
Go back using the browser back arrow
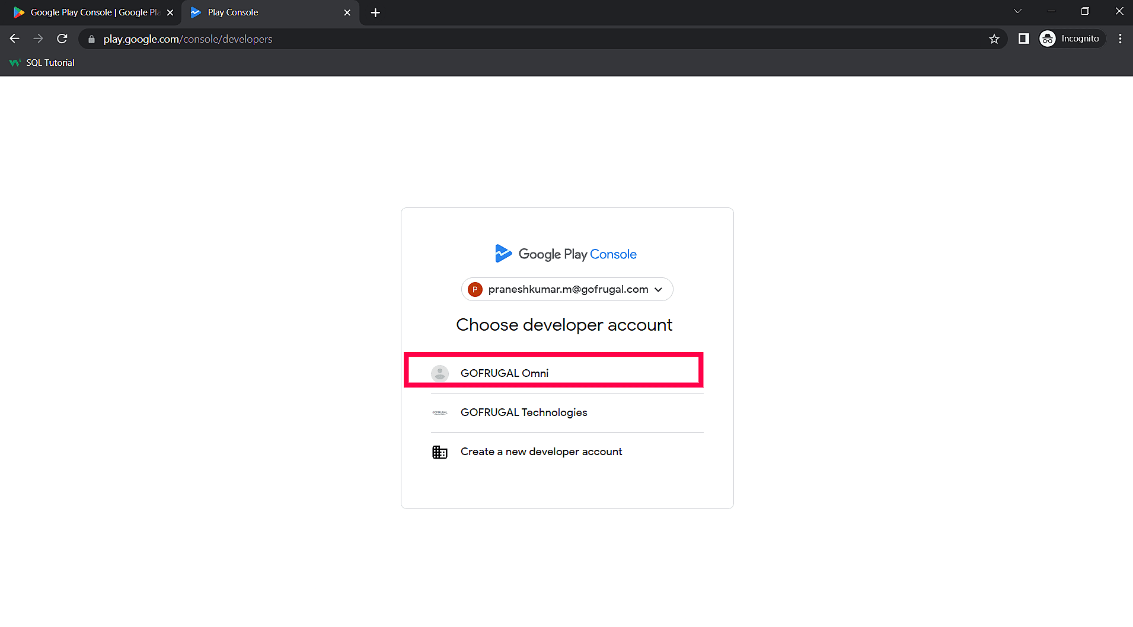click(15, 39)
